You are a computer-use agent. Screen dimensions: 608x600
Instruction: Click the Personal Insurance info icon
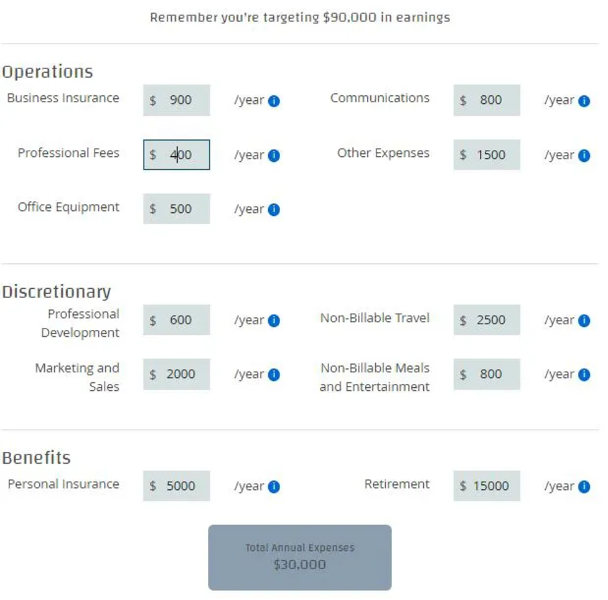coord(274,486)
